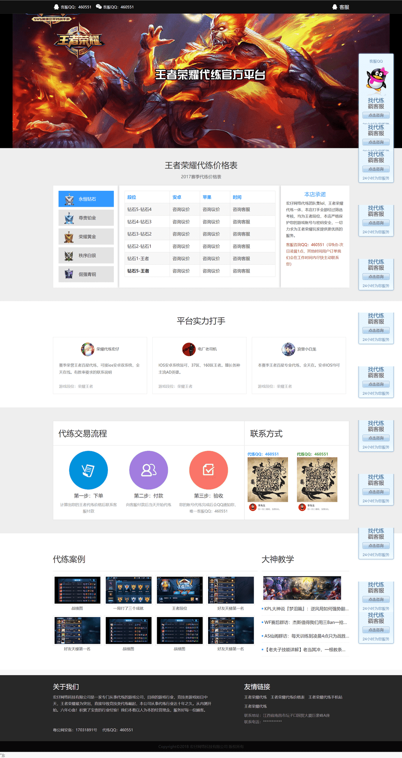Image resolution: width=402 pixels, height=758 pixels.
Task: Click the blue 第一步 下单 order icon
Action: tap(89, 470)
